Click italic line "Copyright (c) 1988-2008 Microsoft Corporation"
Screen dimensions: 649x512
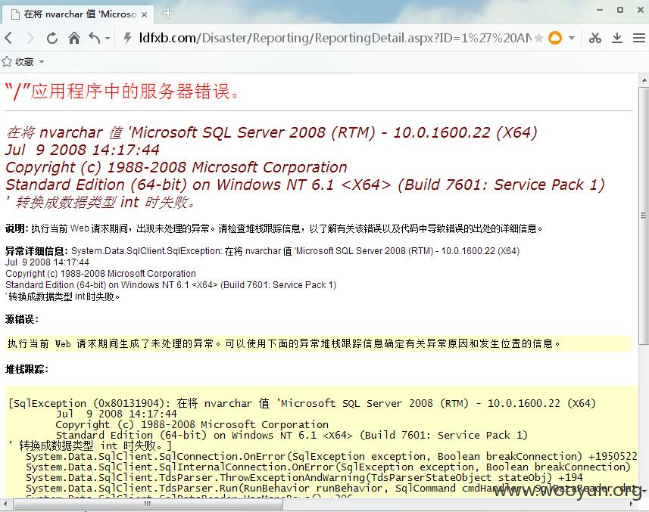(176, 167)
